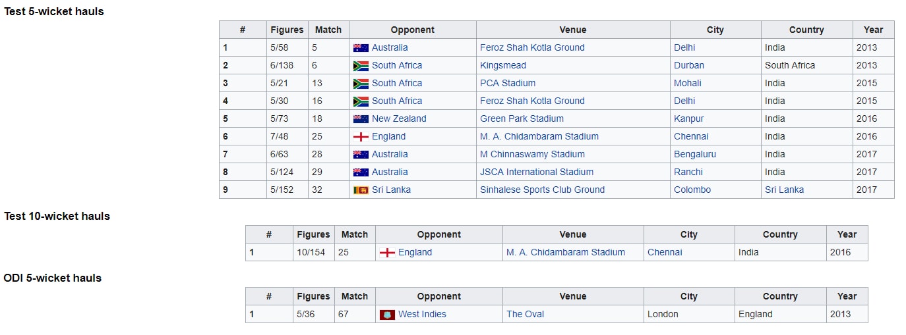This screenshot has height=335, width=906.
Task: Click the South Africa flag in Kingsmead row
Action: tap(361, 65)
